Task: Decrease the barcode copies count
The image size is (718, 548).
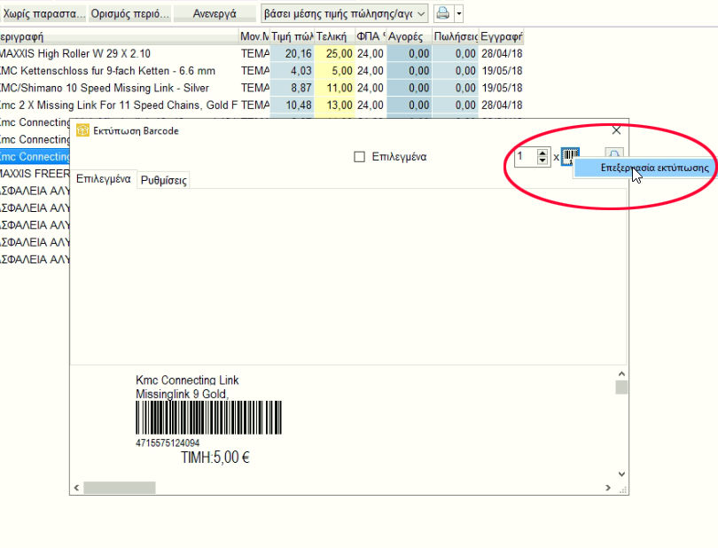Action: [x=542, y=160]
